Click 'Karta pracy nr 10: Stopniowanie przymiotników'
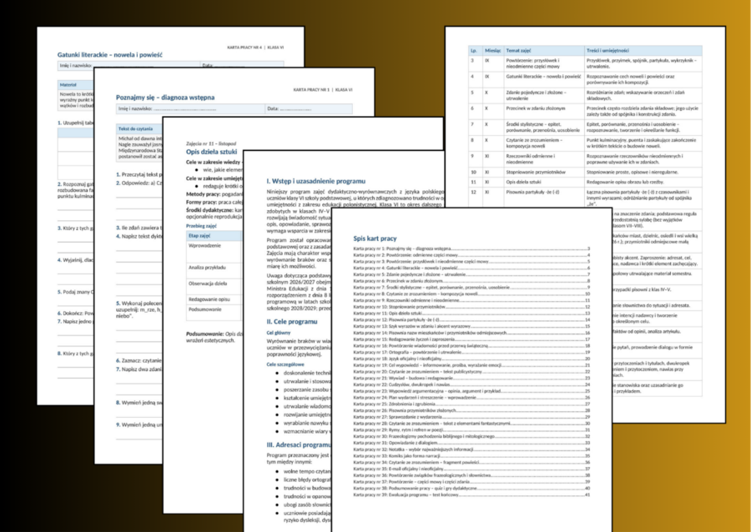Viewport: 751px width, 532px height. (x=471, y=307)
